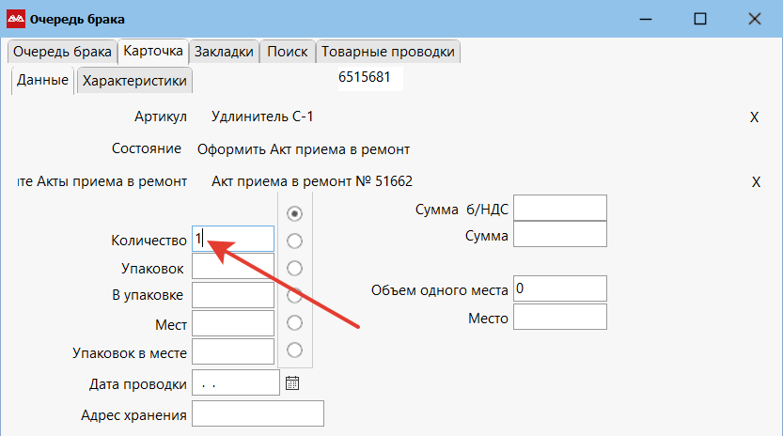Switch to the Характеристики sub-tab
The height and width of the screenshot is (436, 783).
tap(134, 81)
